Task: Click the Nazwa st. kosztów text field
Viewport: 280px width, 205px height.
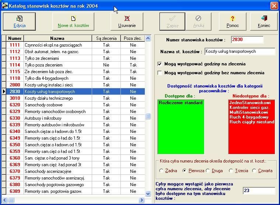Action: click(240, 52)
